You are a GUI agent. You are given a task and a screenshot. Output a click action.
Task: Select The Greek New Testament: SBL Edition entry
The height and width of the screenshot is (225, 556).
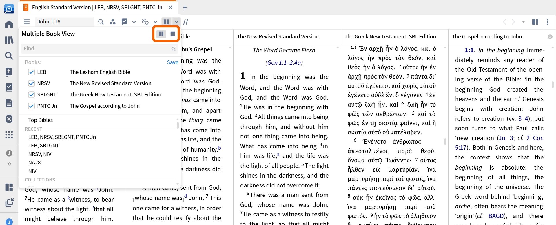pyautogui.click(x=115, y=94)
